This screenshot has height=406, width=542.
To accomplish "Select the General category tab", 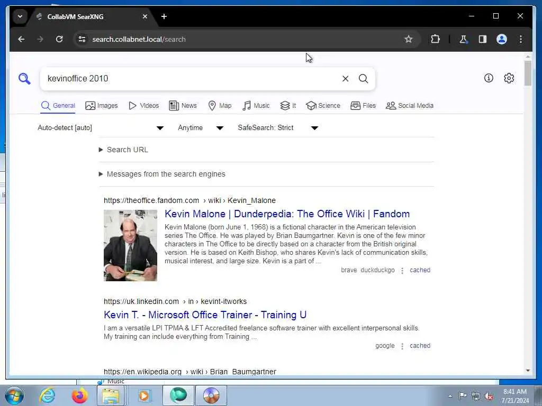I will [x=58, y=106].
